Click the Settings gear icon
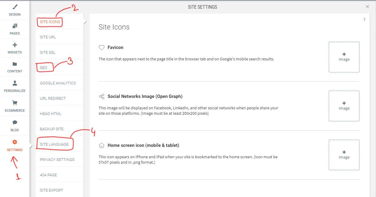The width and height of the screenshot is (376, 197). 15,142
